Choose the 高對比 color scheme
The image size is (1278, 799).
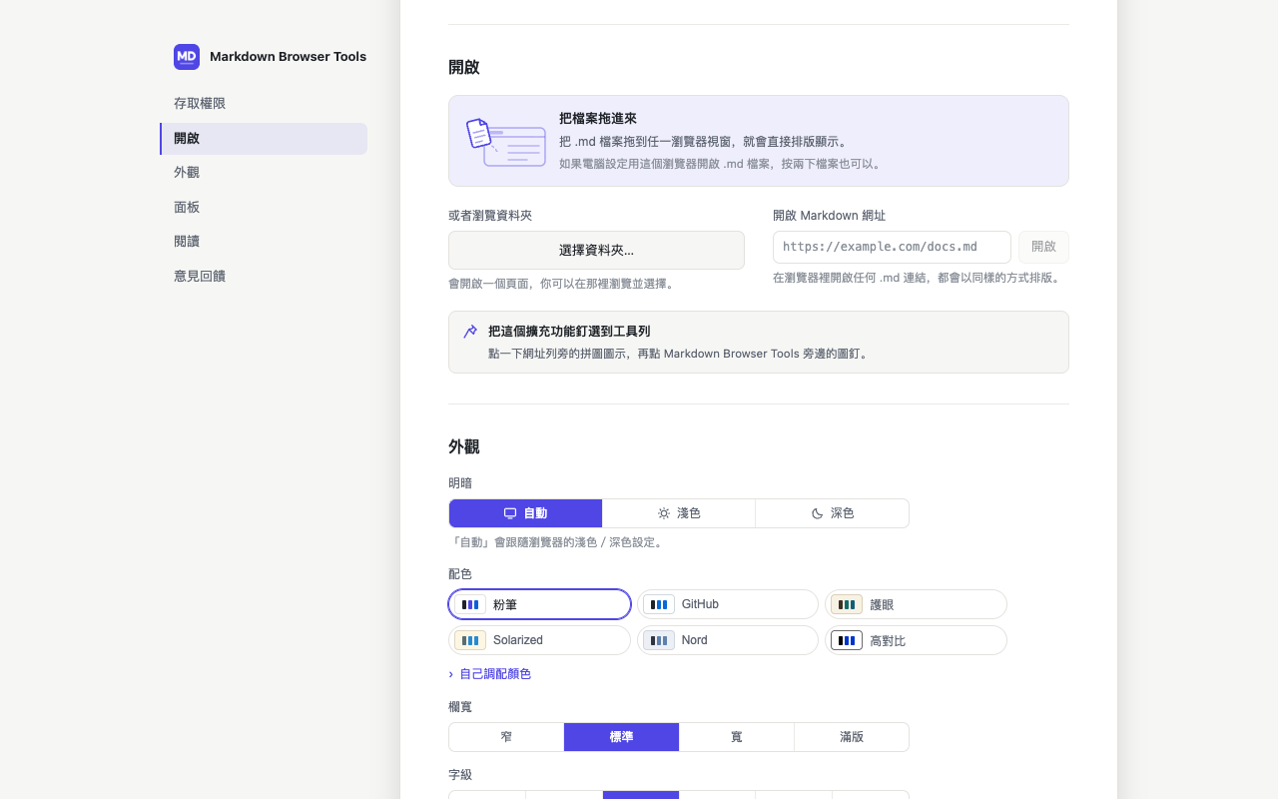(x=916, y=640)
